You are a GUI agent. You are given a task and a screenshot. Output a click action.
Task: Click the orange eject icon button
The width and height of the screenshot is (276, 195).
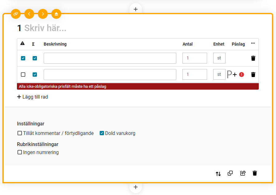(56, 14)
